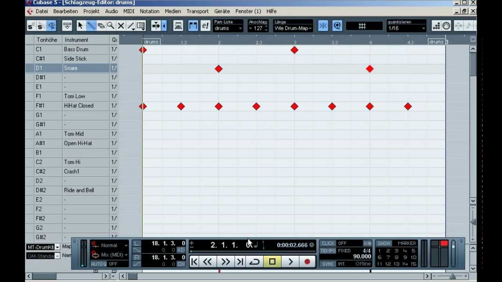The width and height of the screenshot is (502, 282).
Task: Click the red Record button
Action: click(x=307, y=262)
